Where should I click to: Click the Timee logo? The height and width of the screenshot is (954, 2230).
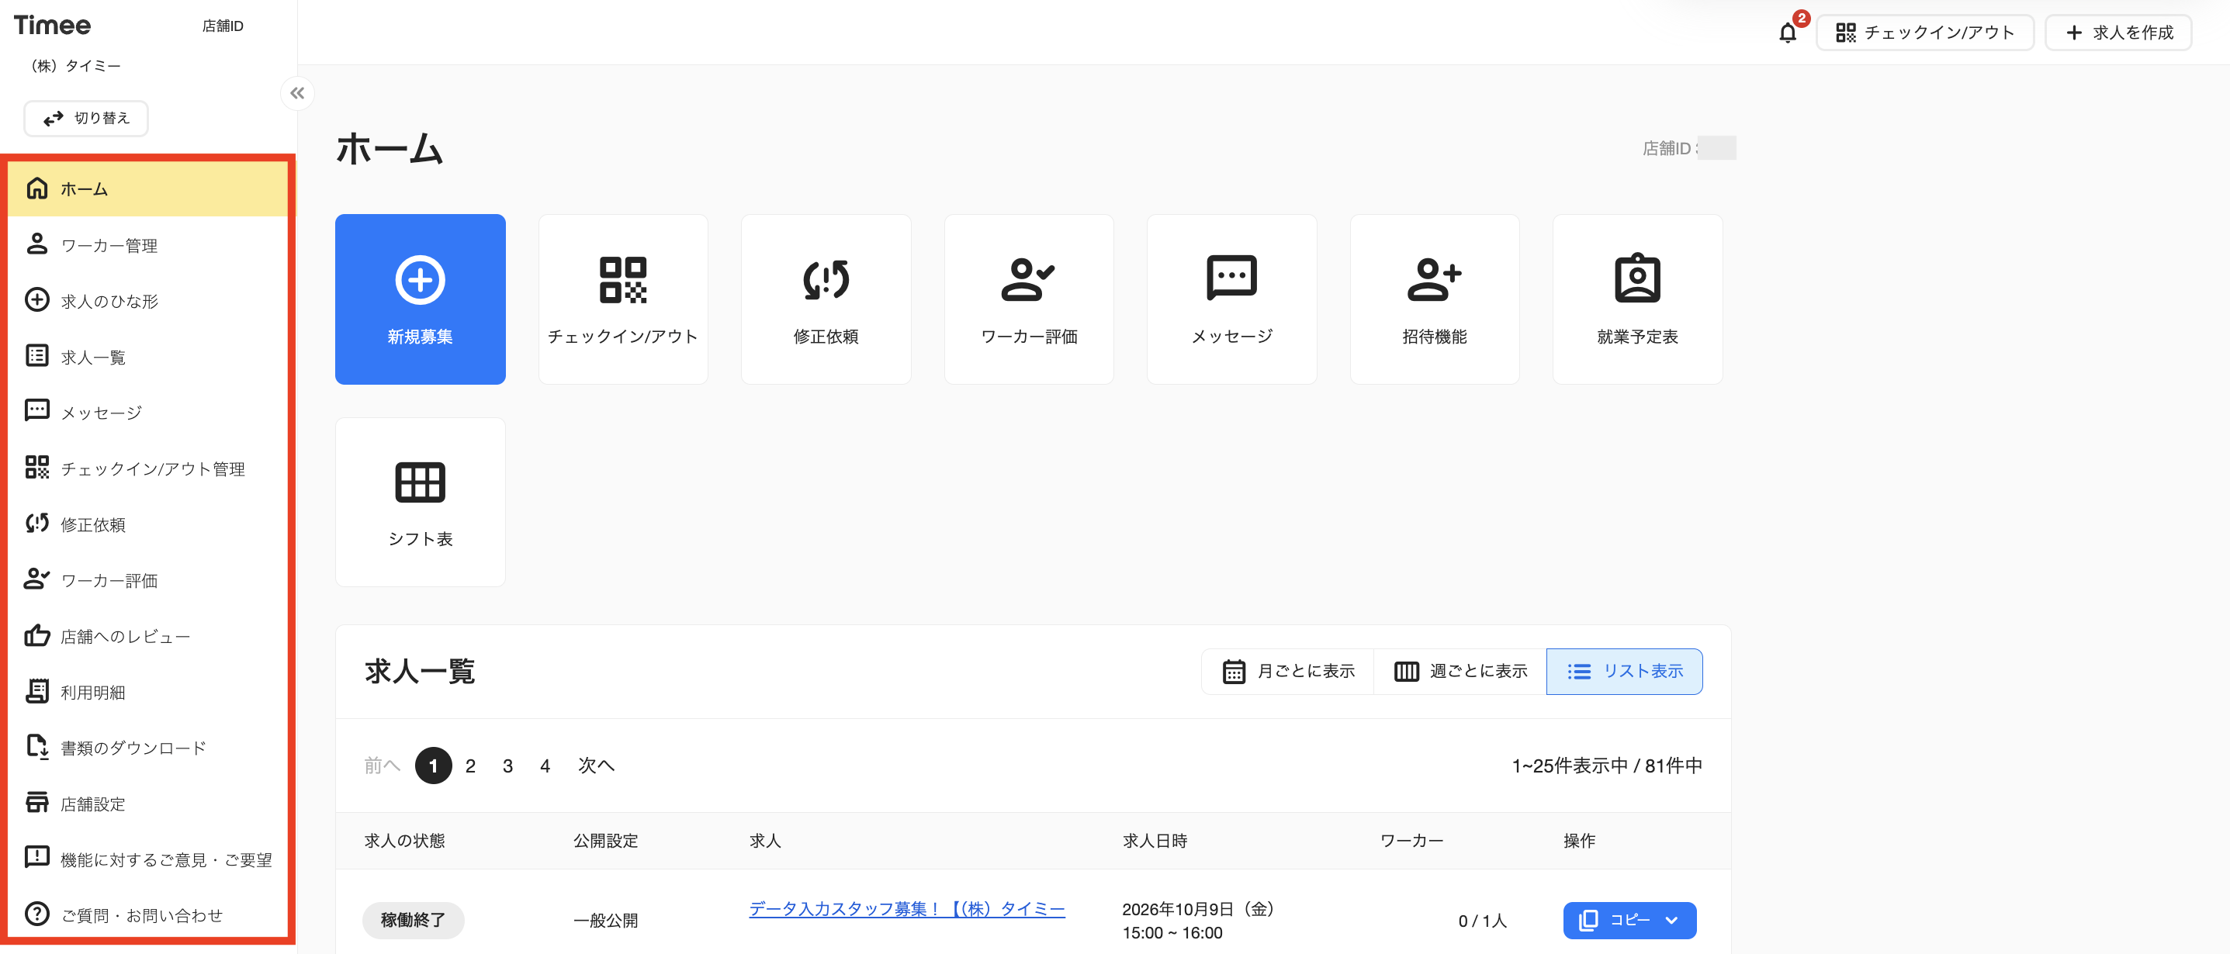[x=52, y=25]
